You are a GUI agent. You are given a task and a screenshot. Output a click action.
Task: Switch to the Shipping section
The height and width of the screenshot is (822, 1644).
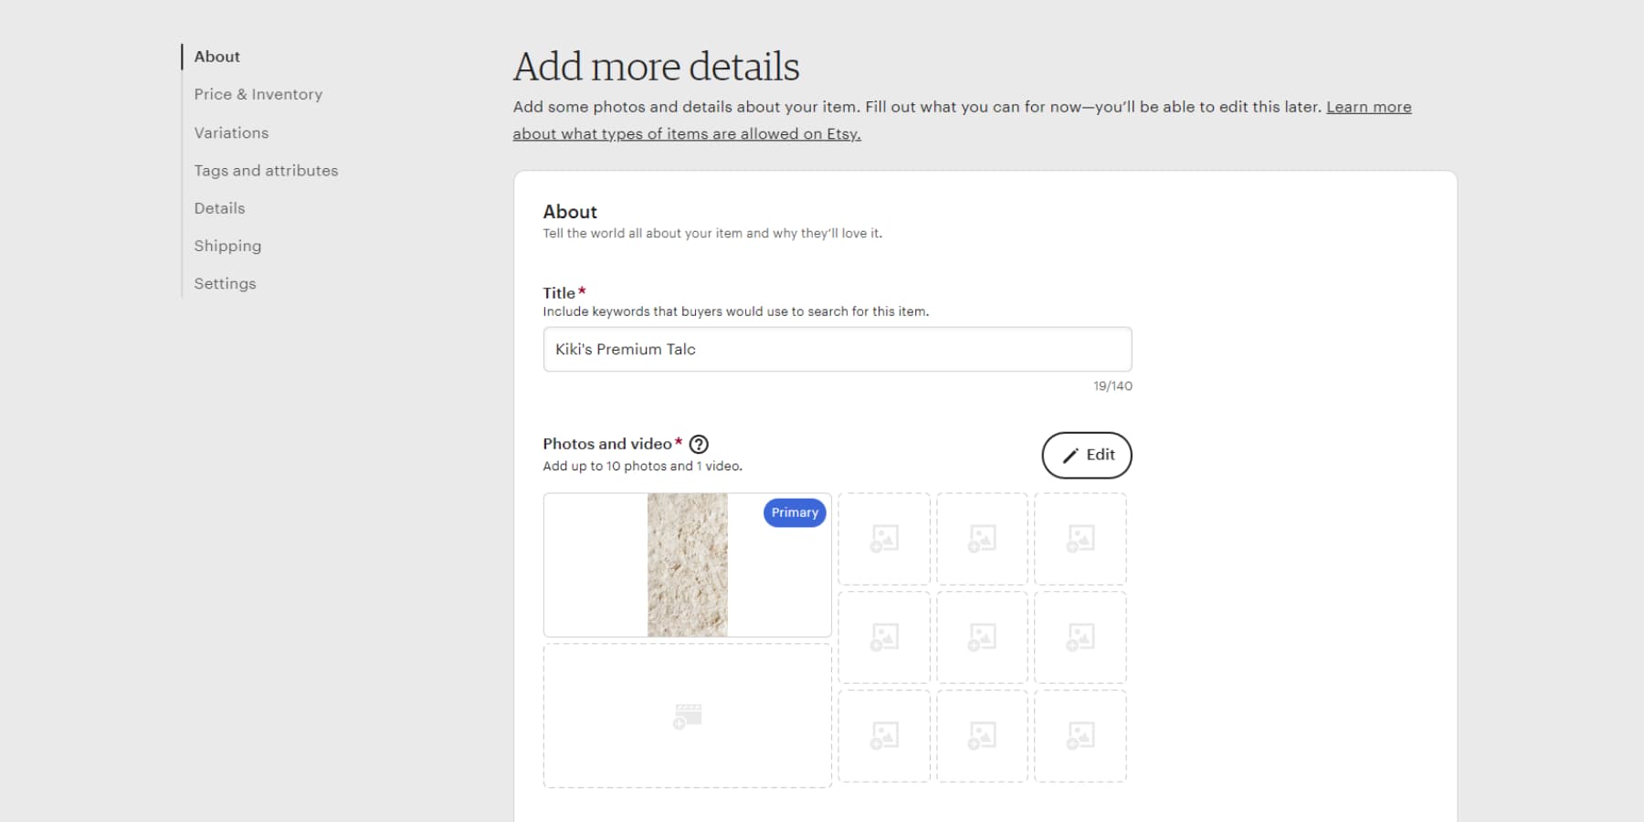(x=227, y=246)
